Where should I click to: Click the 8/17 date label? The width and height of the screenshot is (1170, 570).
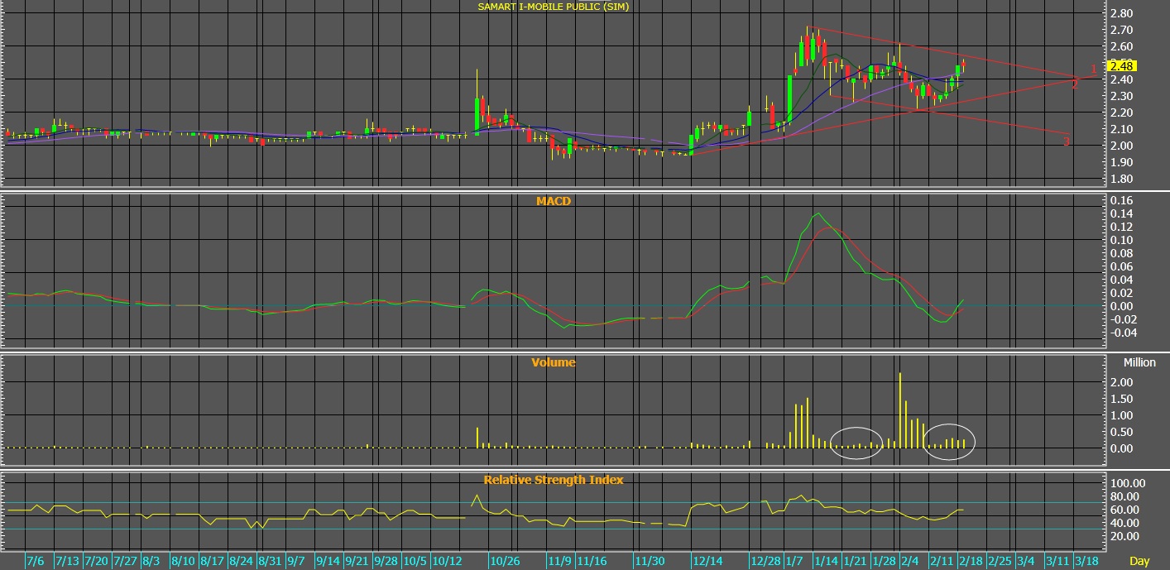pos(213,562)
